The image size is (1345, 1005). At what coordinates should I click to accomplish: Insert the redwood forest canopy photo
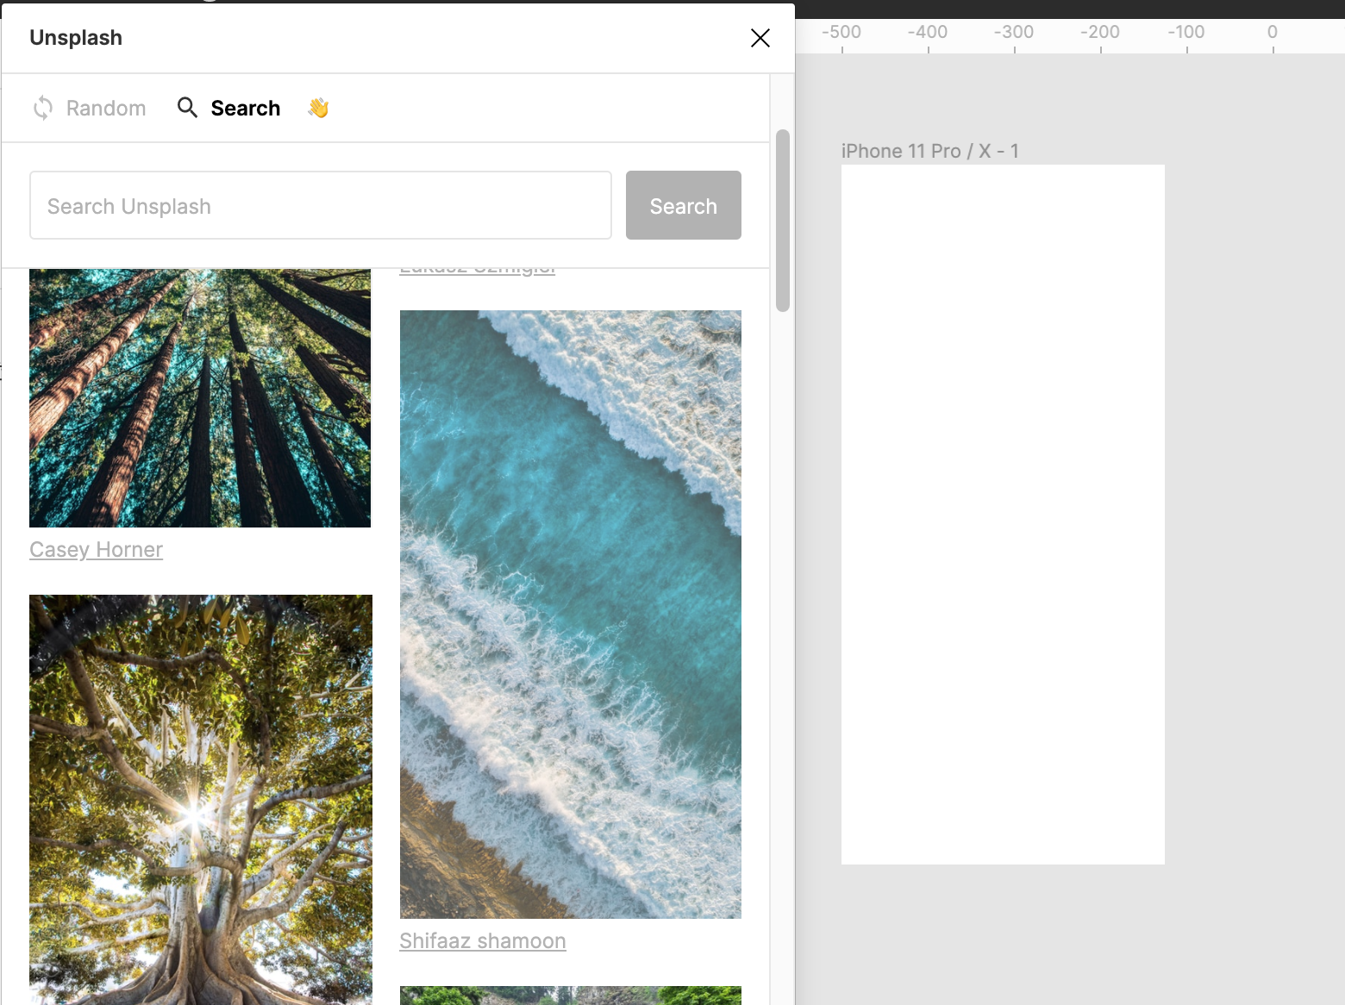pos(200,398)
